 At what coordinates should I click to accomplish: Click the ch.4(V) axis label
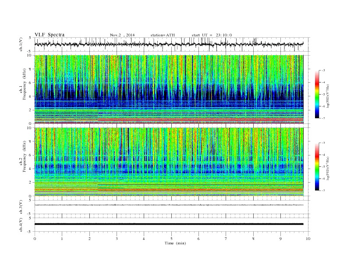[x=21, y=225]
